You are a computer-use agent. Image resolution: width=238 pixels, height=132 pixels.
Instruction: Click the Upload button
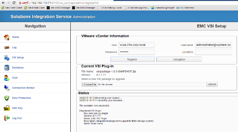point(212,84)
